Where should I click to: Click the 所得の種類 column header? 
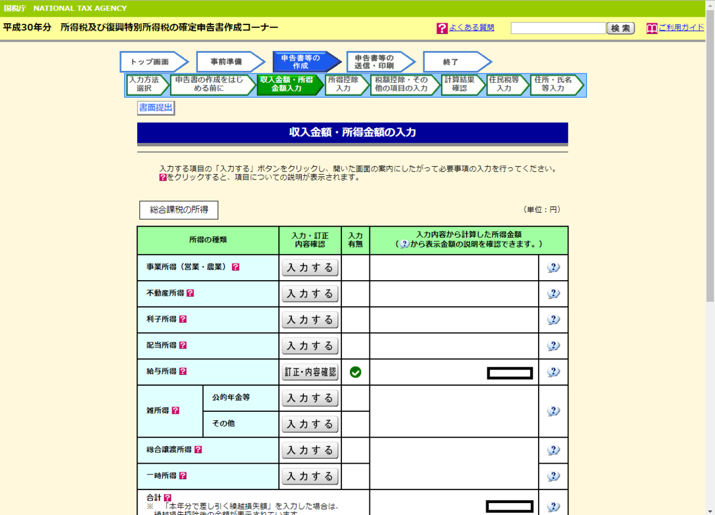(208, 240)
